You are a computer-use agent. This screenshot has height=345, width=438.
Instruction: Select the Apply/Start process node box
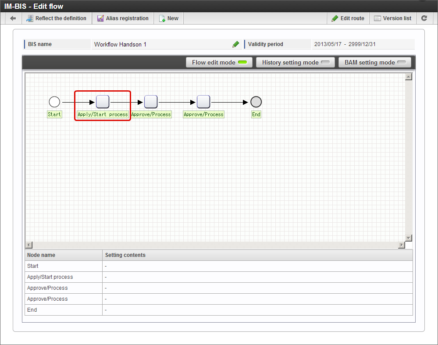(103, 102)
